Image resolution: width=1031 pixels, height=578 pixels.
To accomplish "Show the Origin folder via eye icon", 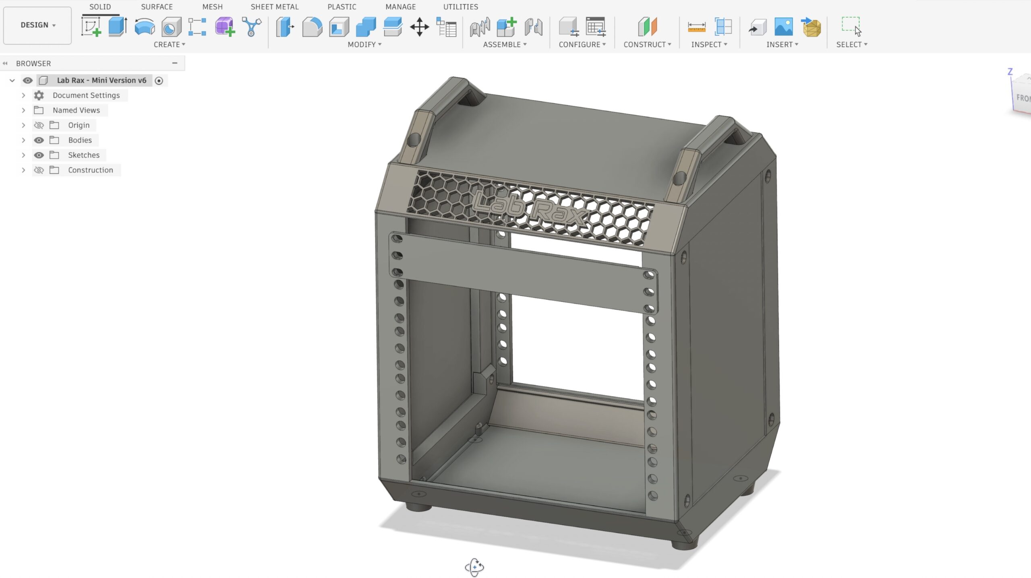I will point(39,125).
